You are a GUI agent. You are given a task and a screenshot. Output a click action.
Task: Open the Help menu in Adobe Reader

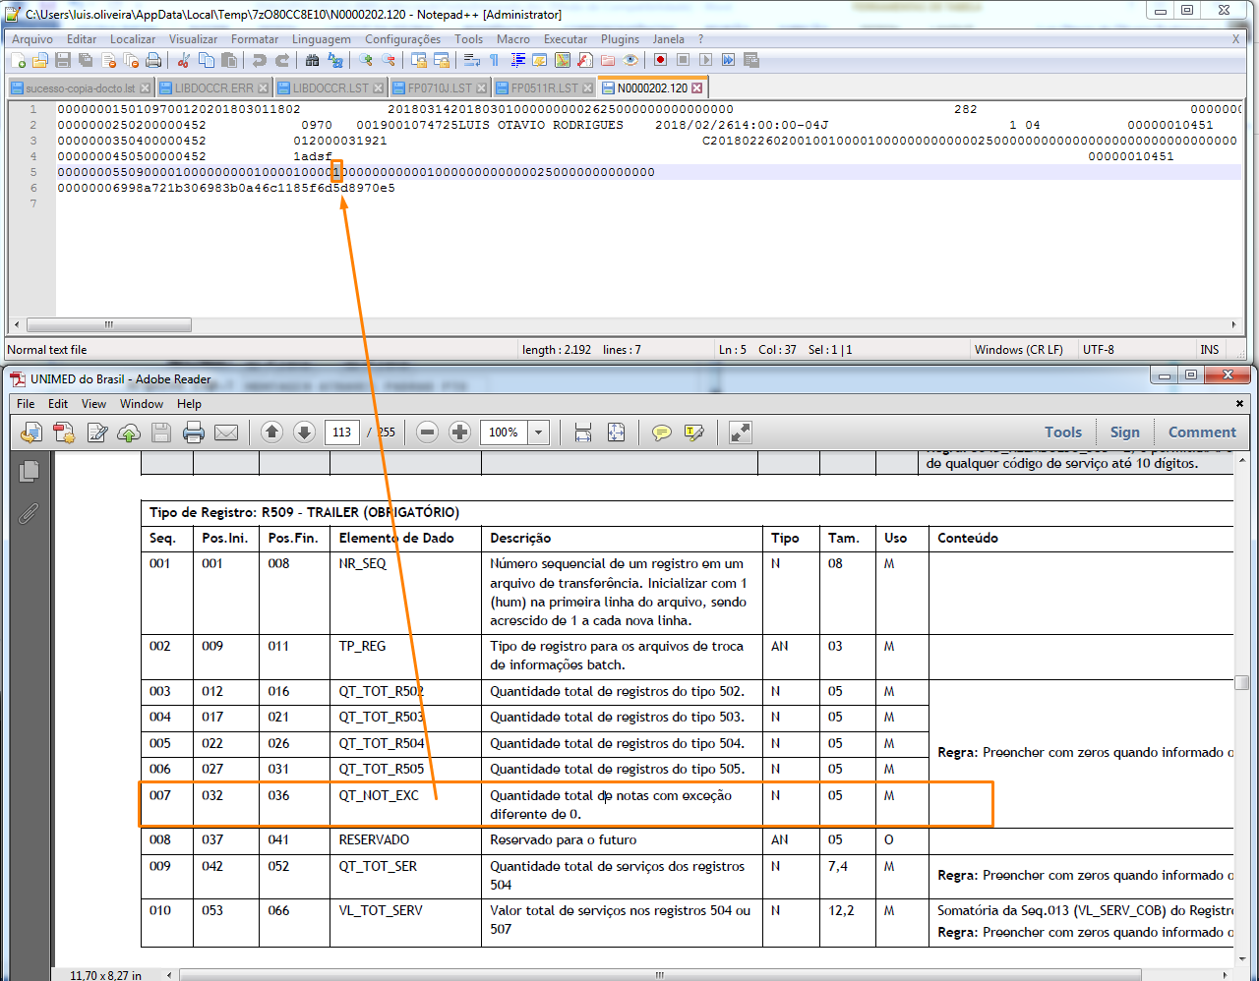click(189, 404)
